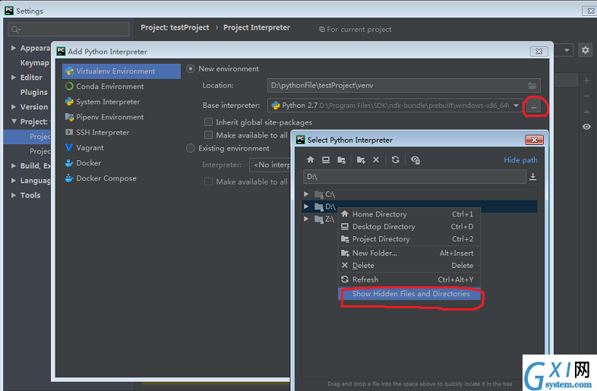Open the Settings gear icon in Project Interpreter
Viewport: 597px width, 391px height.
coord(585,50)
